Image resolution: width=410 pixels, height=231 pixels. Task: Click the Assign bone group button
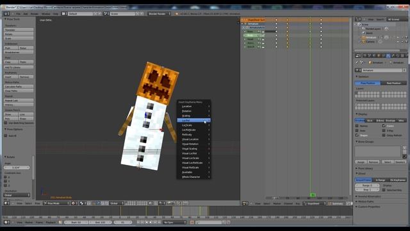pos(361,162)
